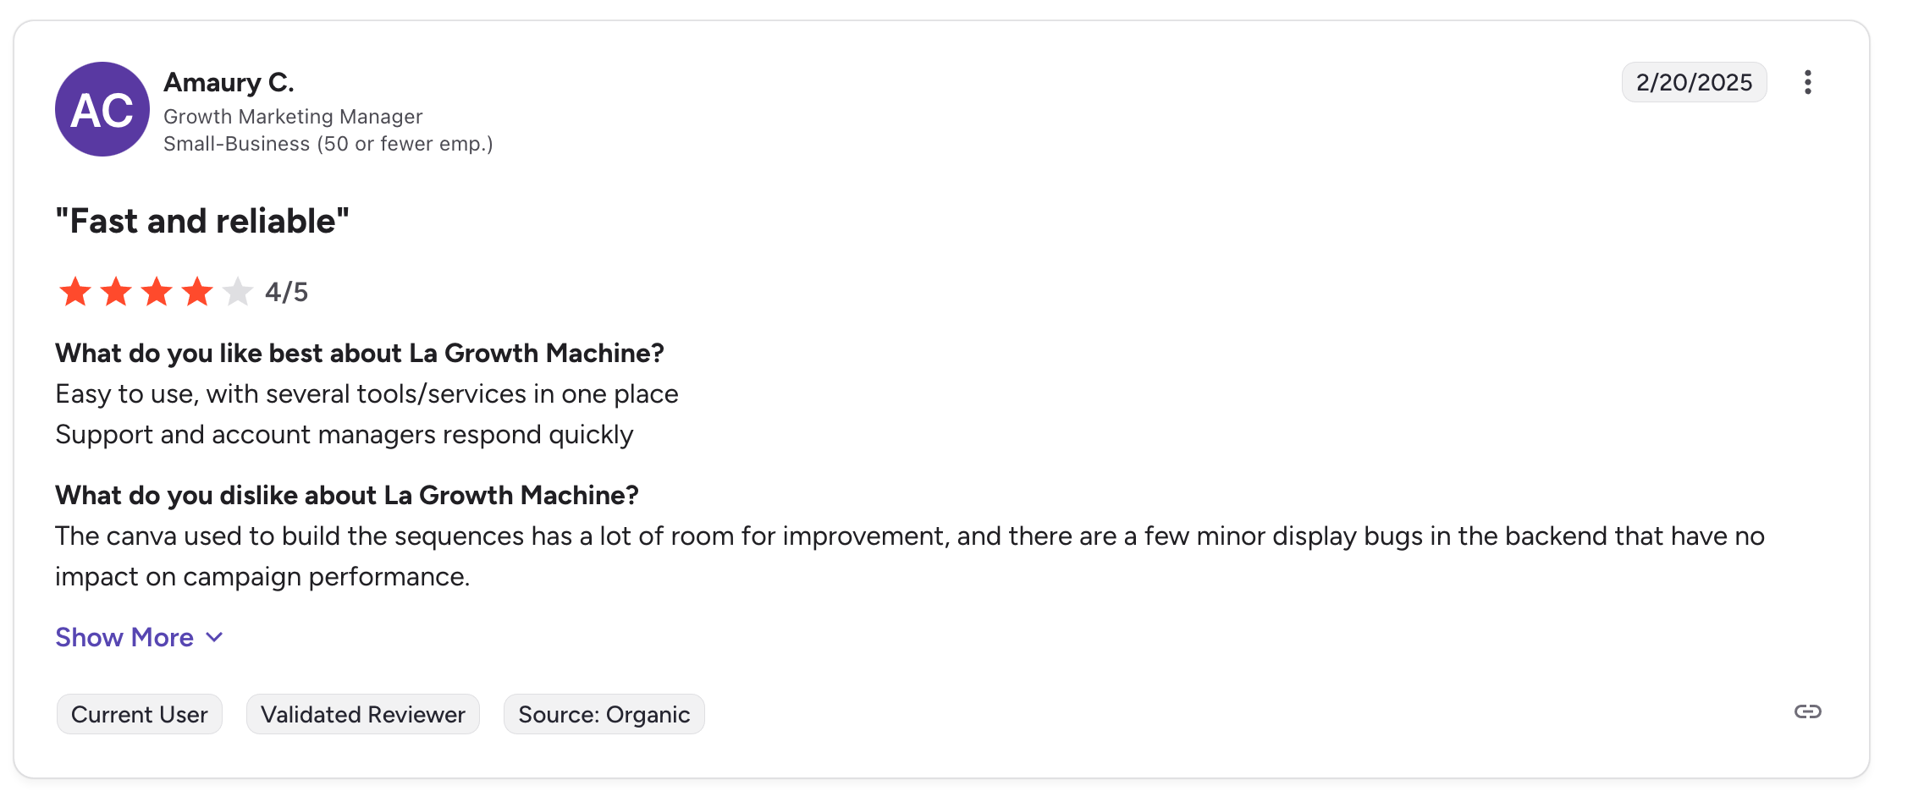Open the three-dot review options menu
1913x802 pixels.
tap(1807, 82)
